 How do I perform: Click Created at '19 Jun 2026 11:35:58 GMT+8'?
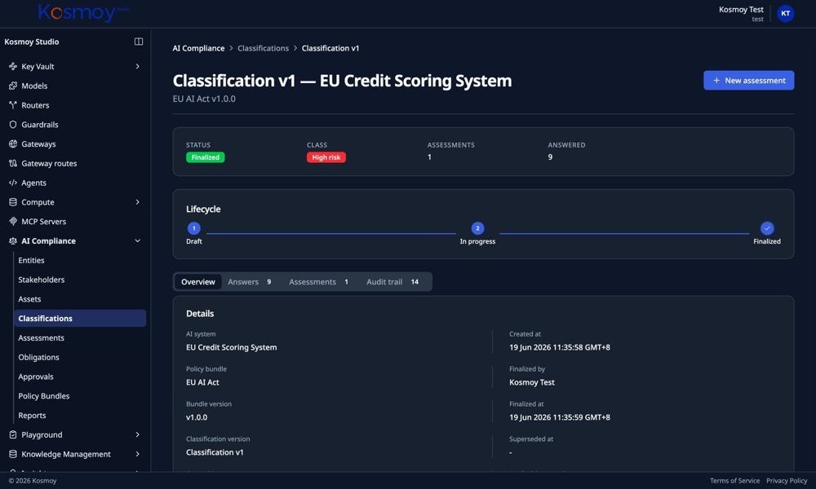coord(560,348)
